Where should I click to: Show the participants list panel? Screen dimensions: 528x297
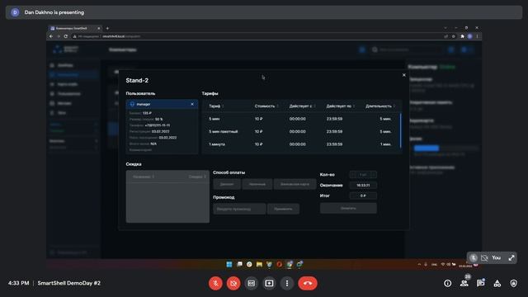point(464,284)
